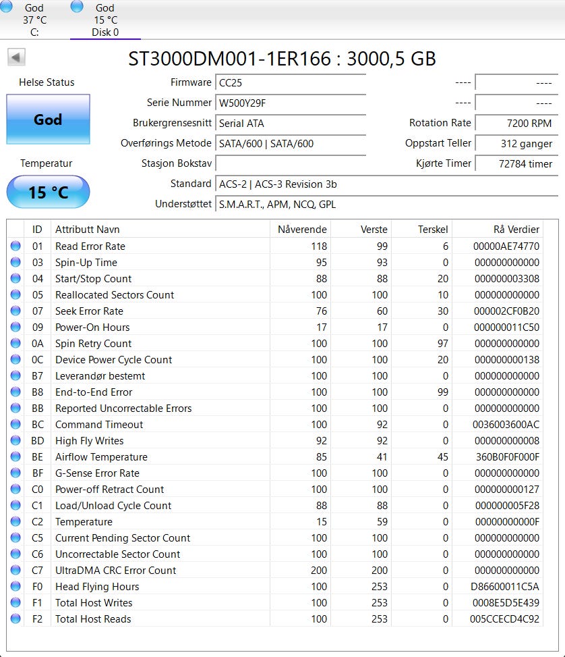Select the Command Timeout attribute name
The image size is (565, 657).
[99, 425]
